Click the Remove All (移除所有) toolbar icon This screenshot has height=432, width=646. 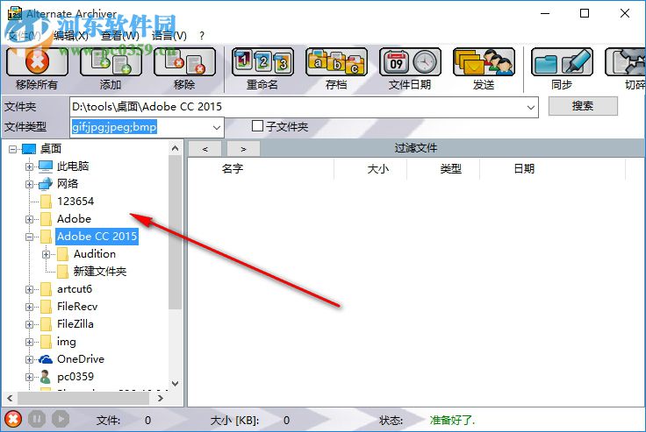[x=37, y=62]
